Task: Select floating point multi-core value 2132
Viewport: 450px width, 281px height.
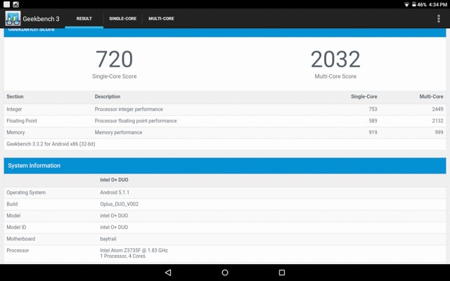Action: click(x=437, y=121)
